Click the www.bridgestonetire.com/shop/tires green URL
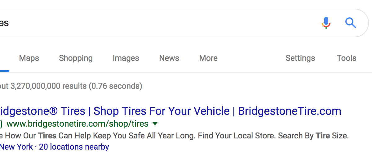 [77, 124]
